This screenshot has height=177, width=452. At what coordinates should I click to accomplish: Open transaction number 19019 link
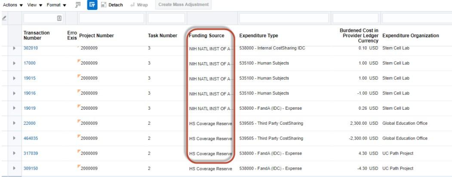click(x=29, y=108)
